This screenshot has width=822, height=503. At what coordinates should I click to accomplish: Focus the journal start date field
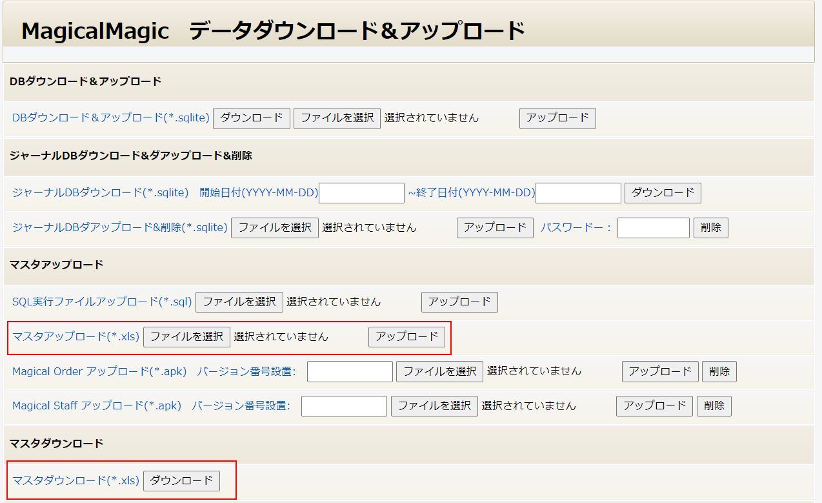pyautogui.click(x=361, y=193)
